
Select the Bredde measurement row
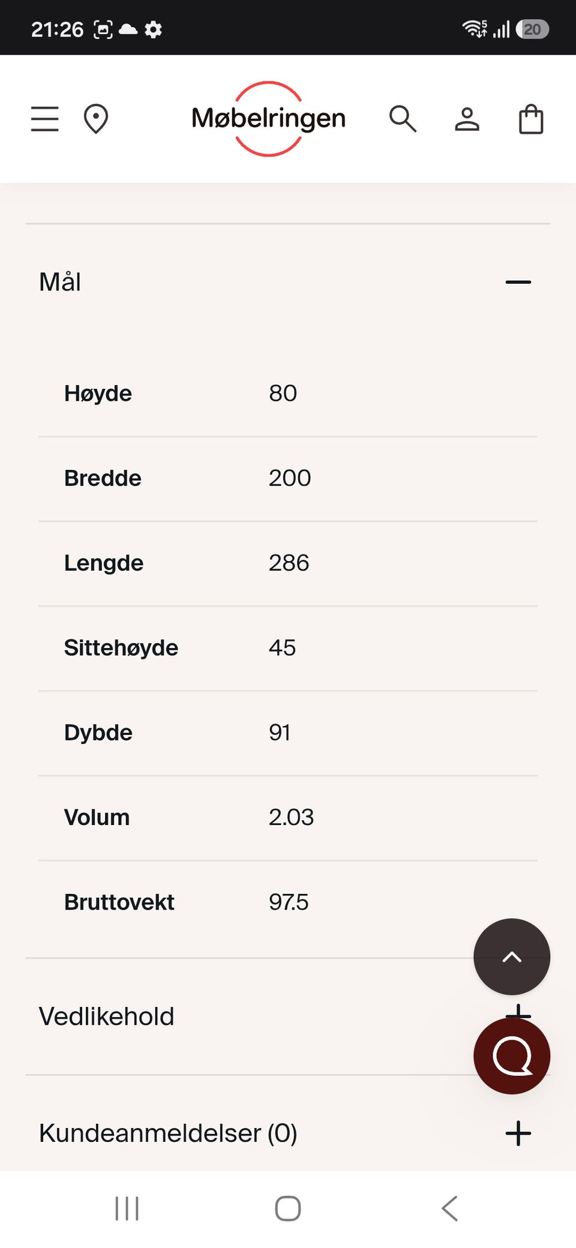(x=288, y=479)
